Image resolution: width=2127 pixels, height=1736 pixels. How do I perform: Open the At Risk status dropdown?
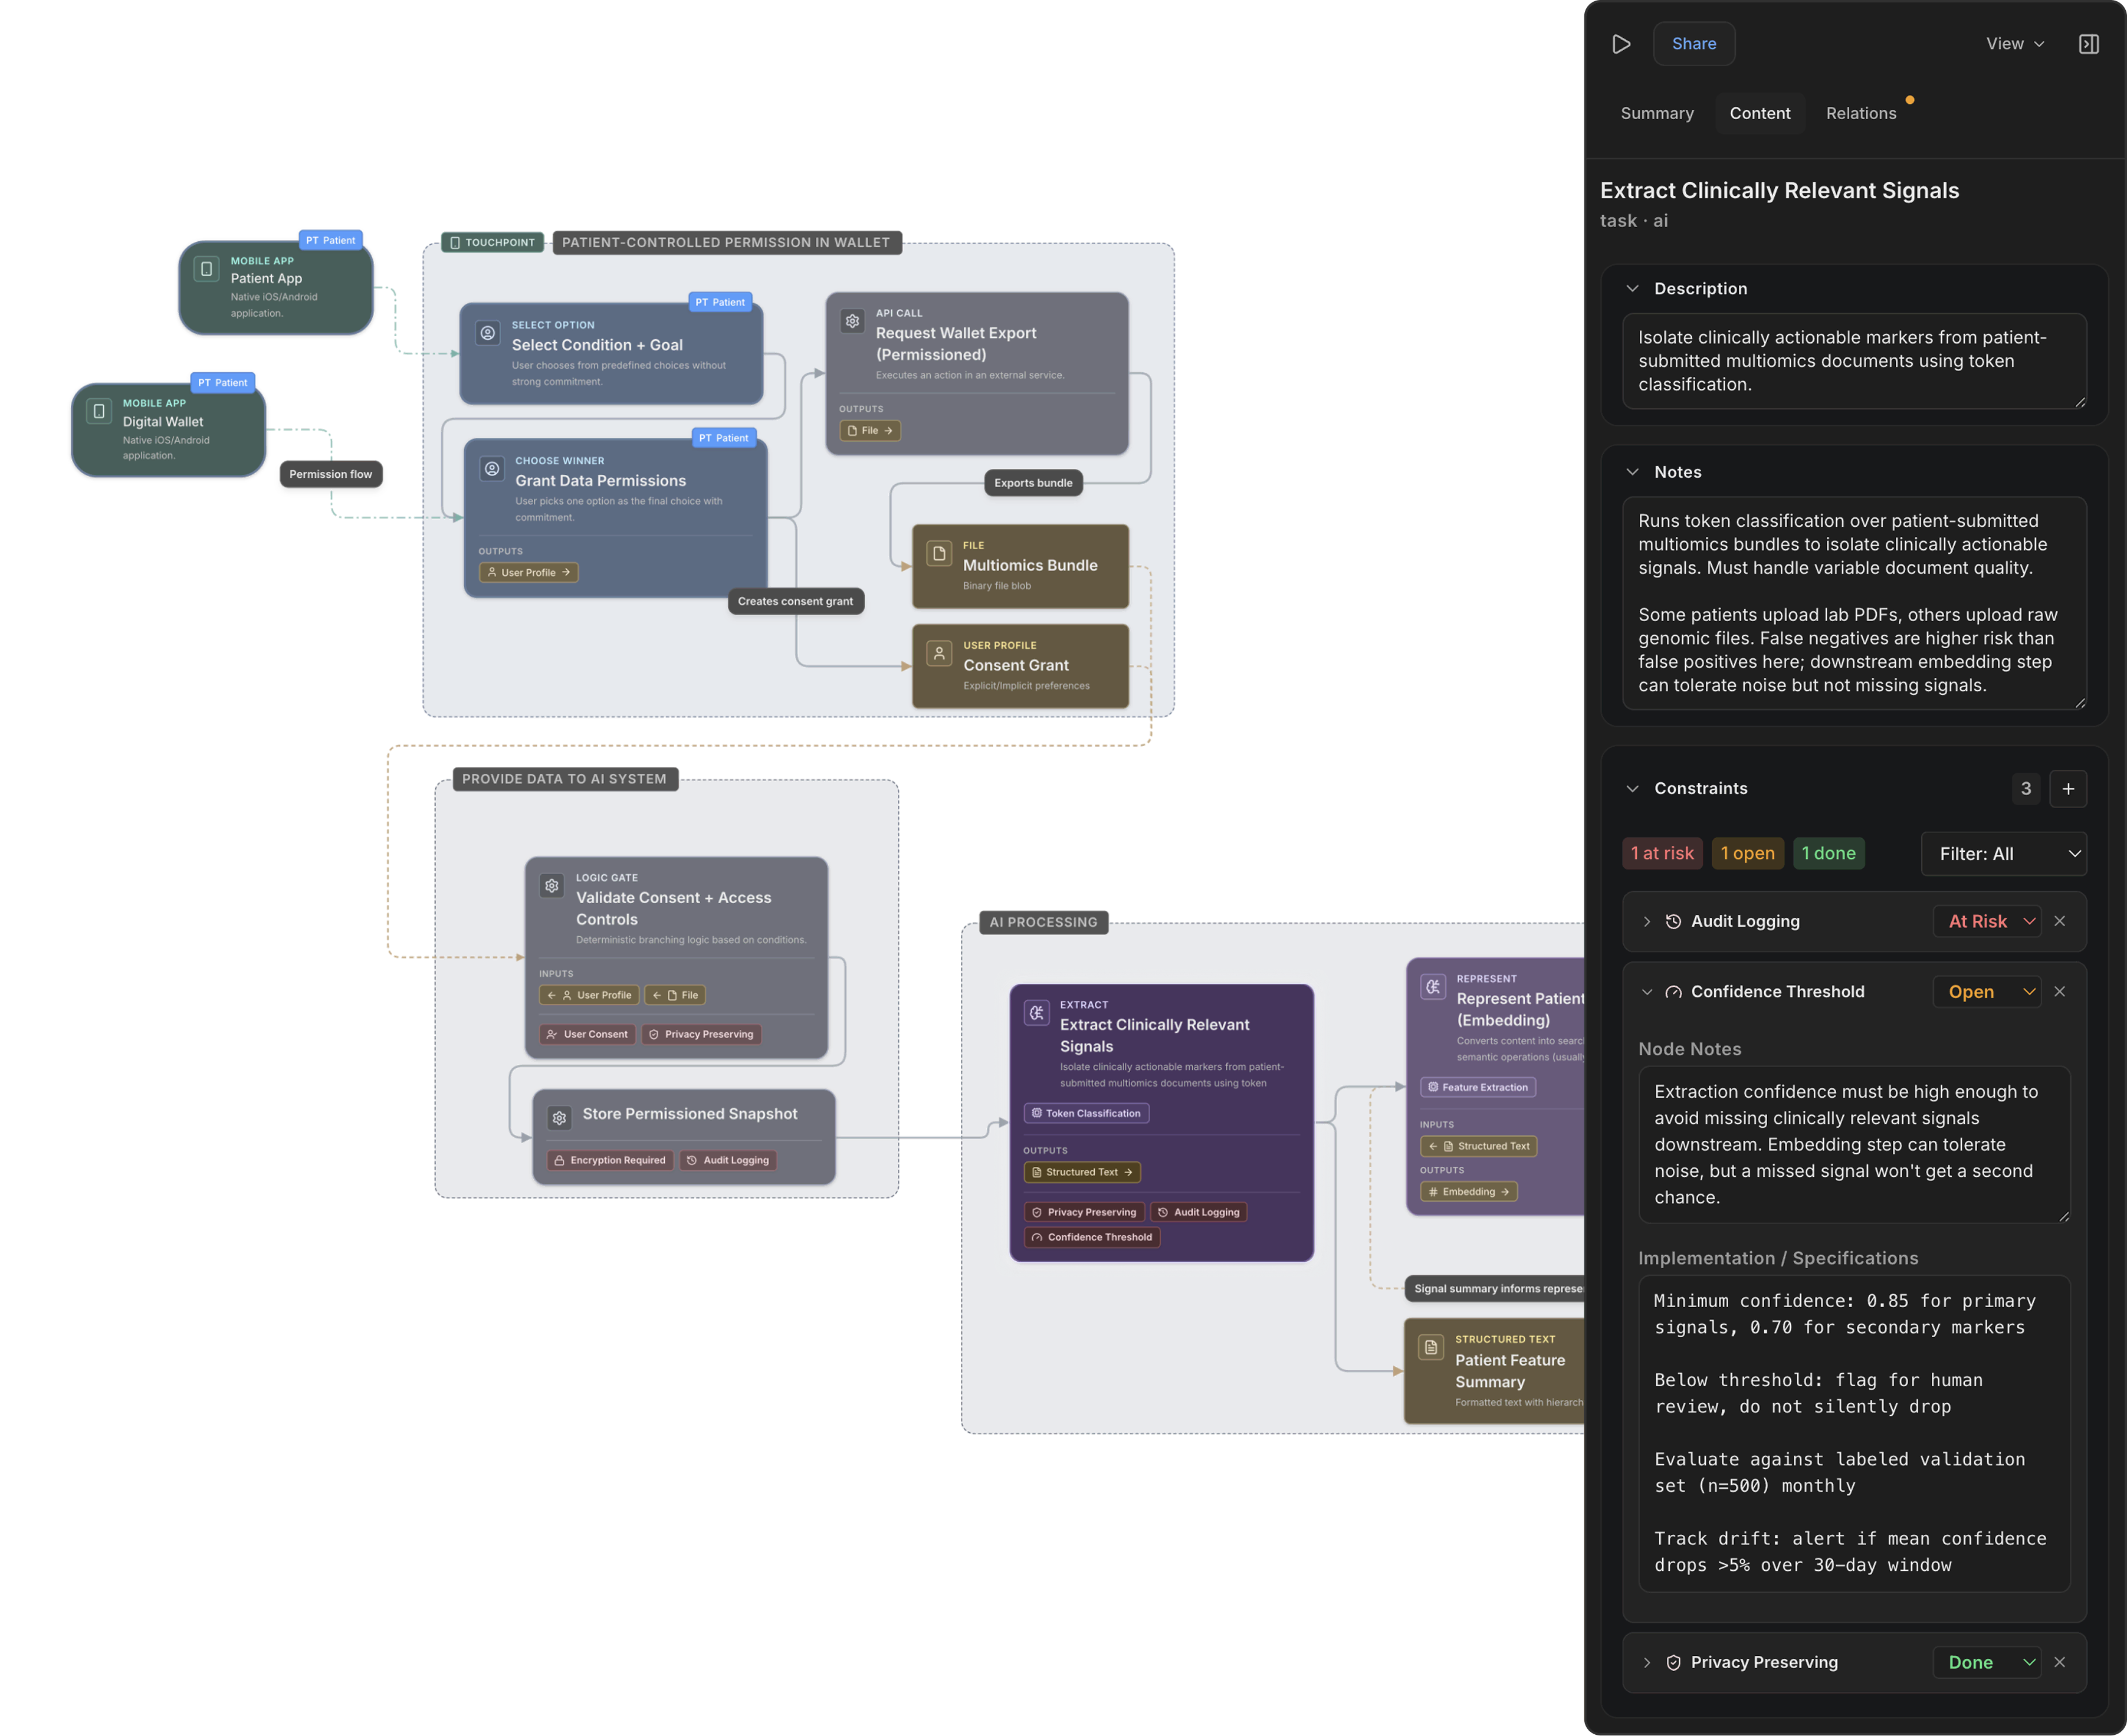point(1987,922)
